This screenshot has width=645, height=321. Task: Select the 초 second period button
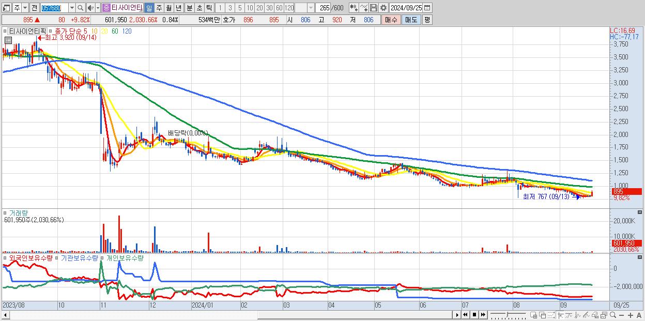point(199,8)
